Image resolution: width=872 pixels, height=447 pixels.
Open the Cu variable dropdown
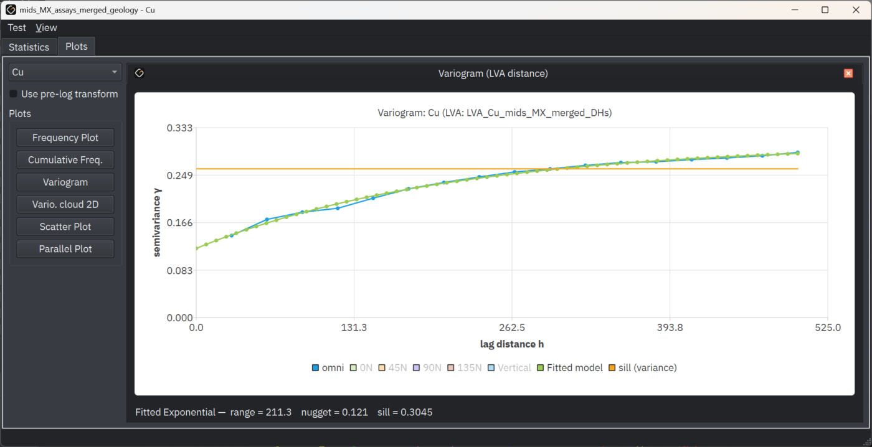coord(65,72)
